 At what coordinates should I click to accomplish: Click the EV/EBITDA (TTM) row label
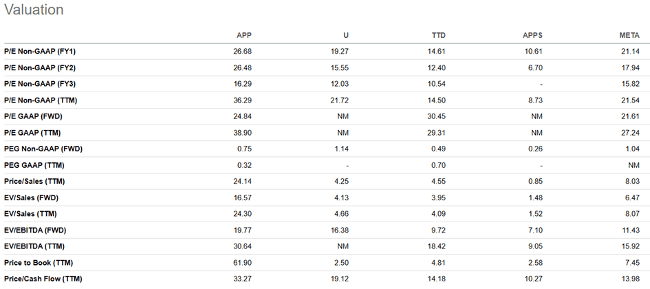[x=35, y=246]
